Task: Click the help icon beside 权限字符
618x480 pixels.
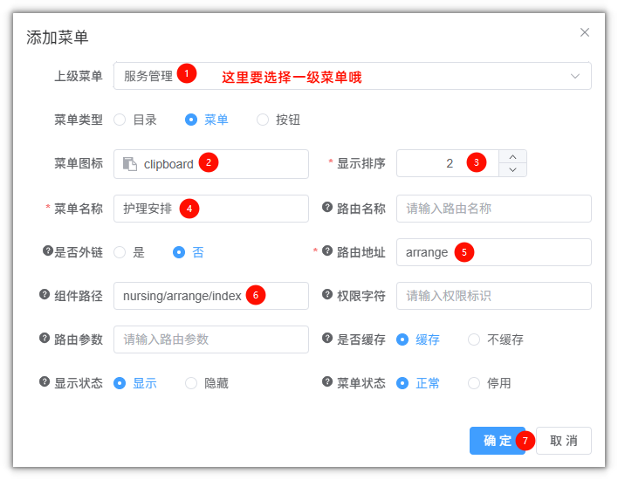Action: click(x=327, y=294)
